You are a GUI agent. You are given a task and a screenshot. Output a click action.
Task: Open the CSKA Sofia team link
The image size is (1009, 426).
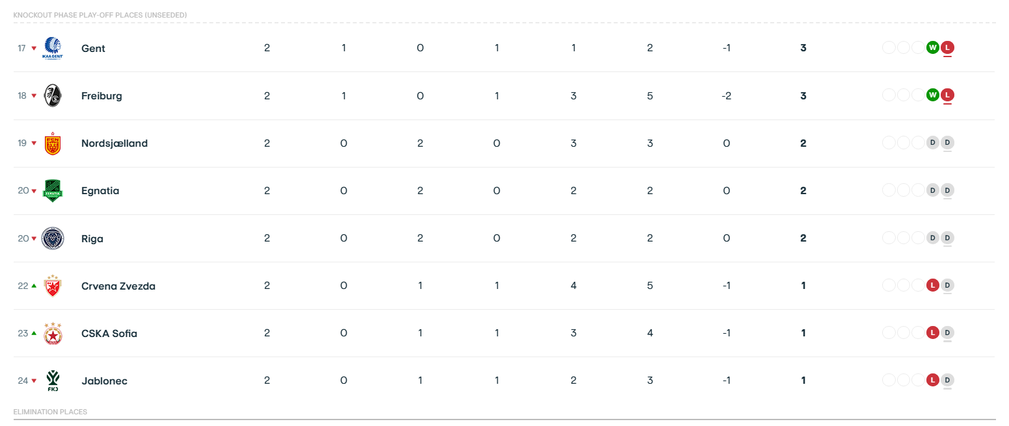(x=109, y=333)
